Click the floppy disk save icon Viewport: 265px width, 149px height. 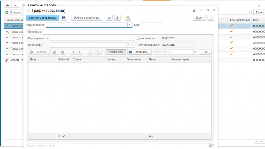64,18
